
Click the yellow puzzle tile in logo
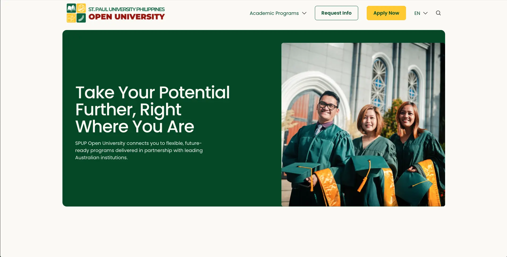pos(71,18)
